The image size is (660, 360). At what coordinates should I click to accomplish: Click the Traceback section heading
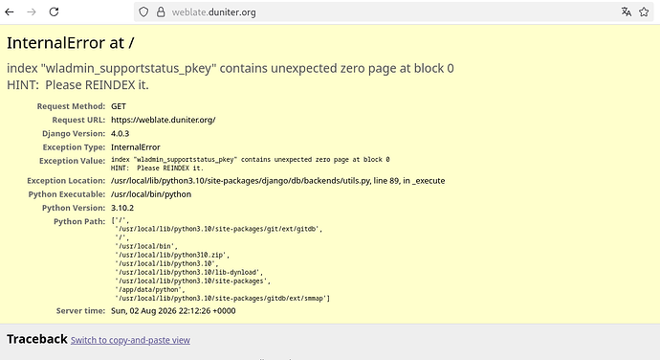(37, 339)
